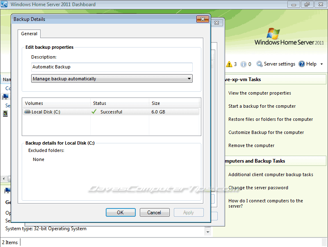Open How do I connect computers help link

pos(266,203)
